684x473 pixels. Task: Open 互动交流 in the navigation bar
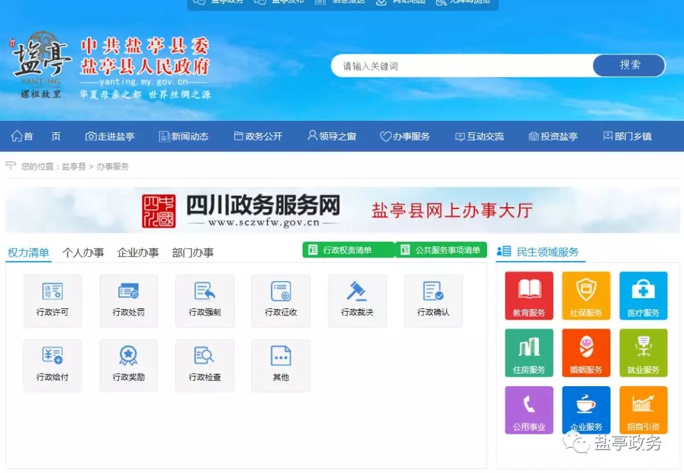(479, 136)
